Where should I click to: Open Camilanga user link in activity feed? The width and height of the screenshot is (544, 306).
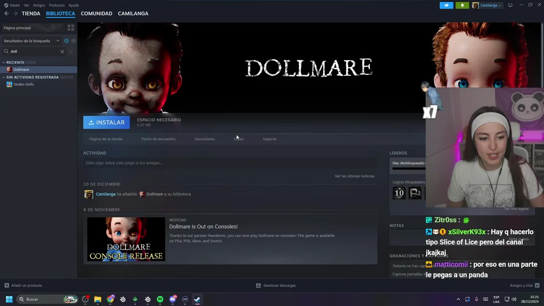pyautogui.click(x=105, y=194)
